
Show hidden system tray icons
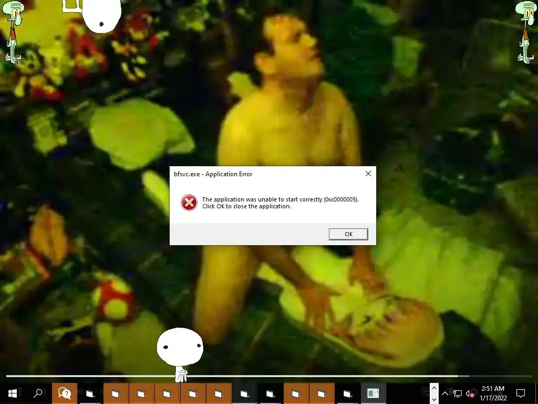(x=444, y=393)
